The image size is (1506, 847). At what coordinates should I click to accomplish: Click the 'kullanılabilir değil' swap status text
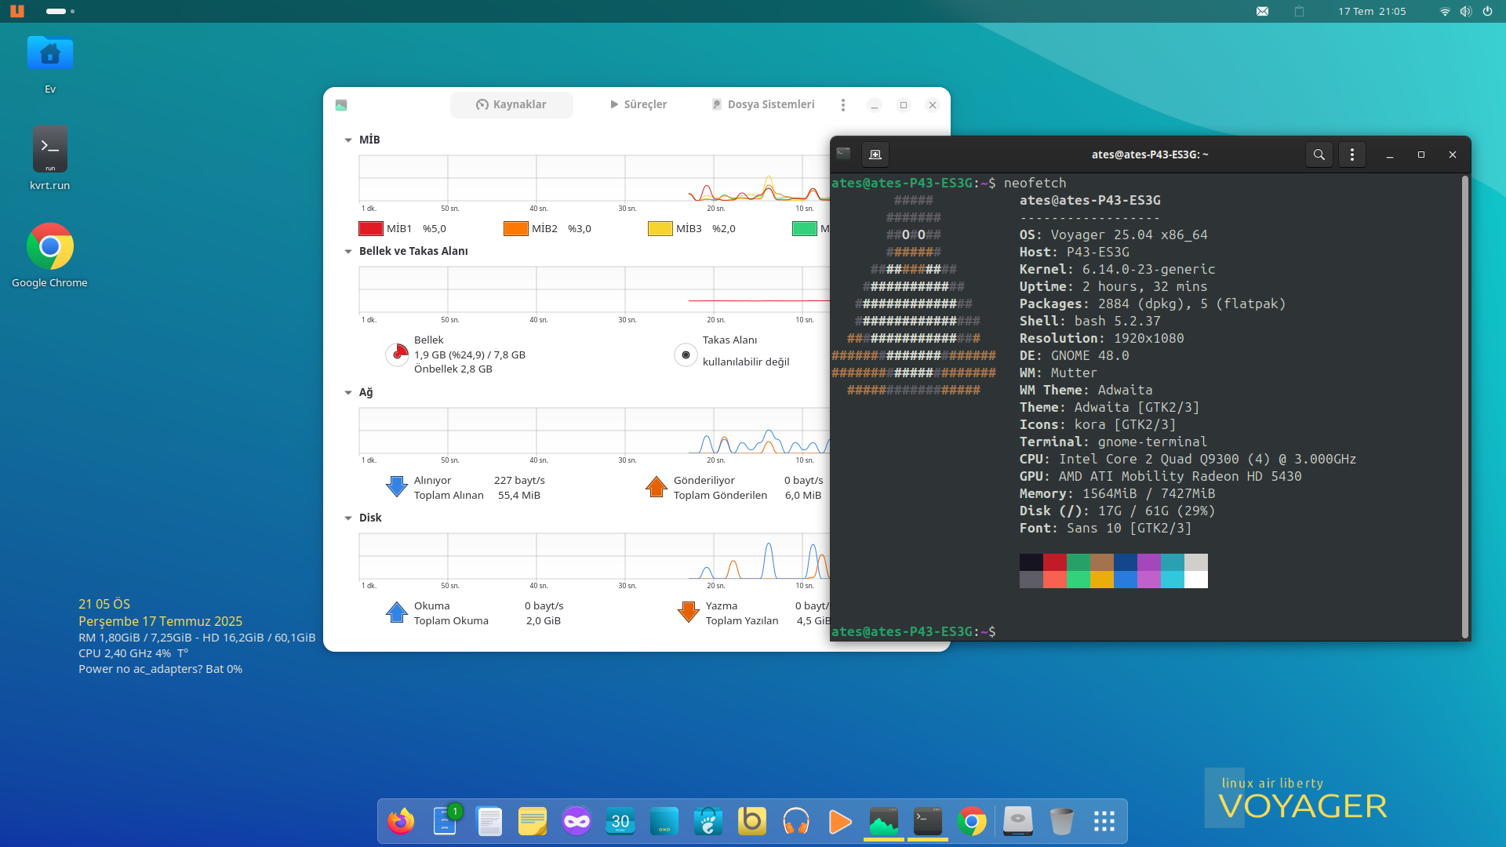coord(746,362)
